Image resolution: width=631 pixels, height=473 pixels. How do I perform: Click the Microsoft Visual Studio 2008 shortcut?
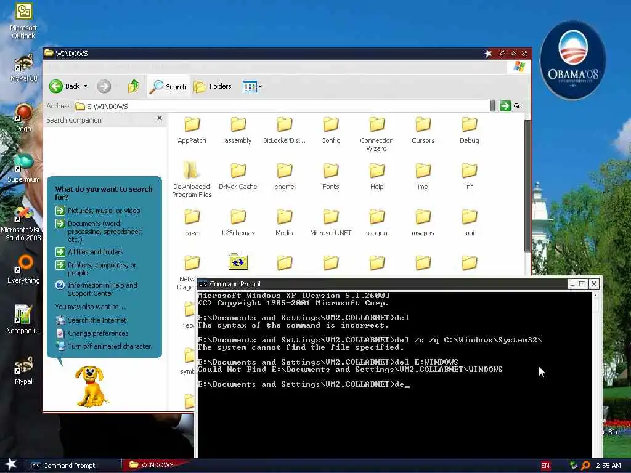point(23,224)
